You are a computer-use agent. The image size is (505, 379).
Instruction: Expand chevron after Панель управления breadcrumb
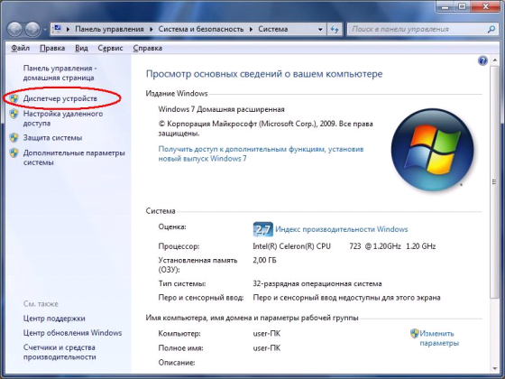tap(151, 29)
